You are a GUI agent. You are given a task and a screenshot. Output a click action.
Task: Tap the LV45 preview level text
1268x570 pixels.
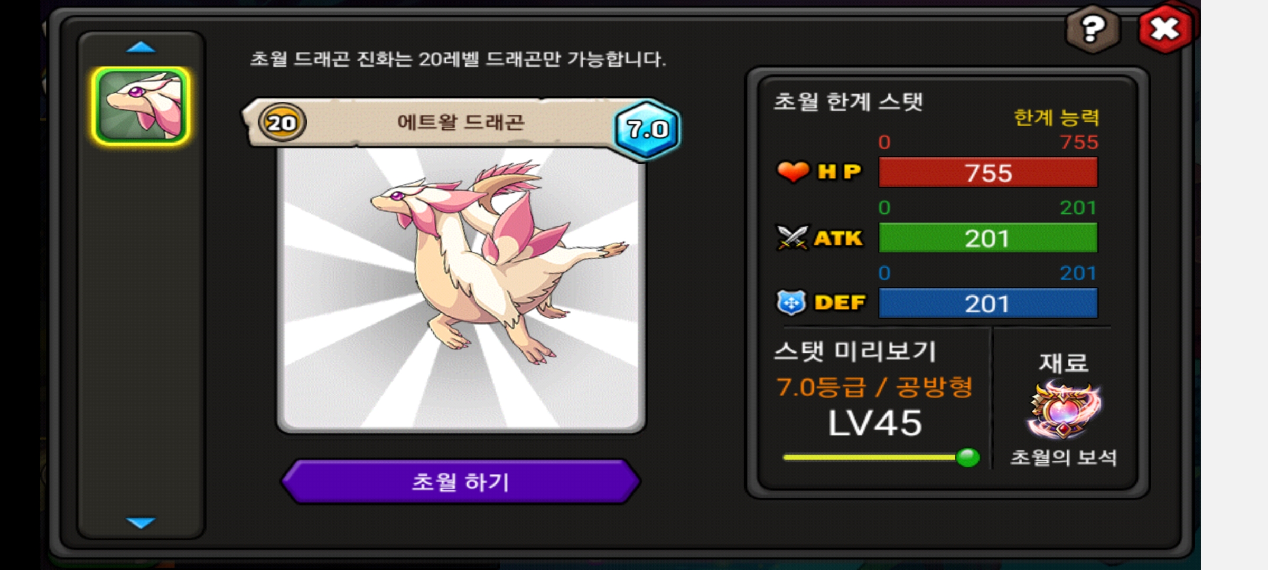pos(875,423)
